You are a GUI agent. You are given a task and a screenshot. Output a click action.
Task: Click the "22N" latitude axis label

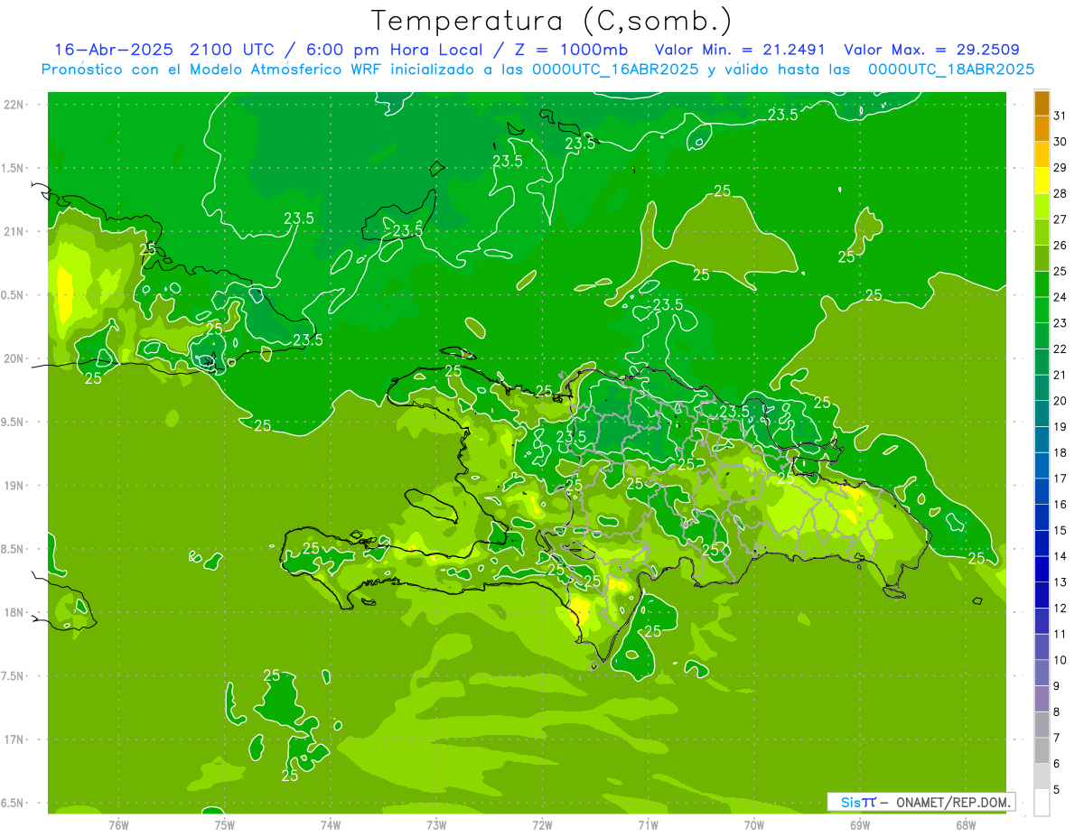point(14,104)
